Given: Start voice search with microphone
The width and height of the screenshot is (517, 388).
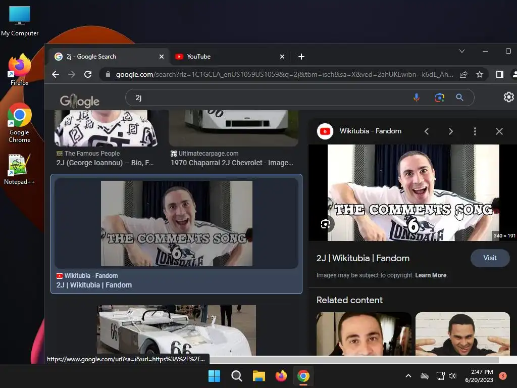Looking at the screenshot, I should pos(417,98).
